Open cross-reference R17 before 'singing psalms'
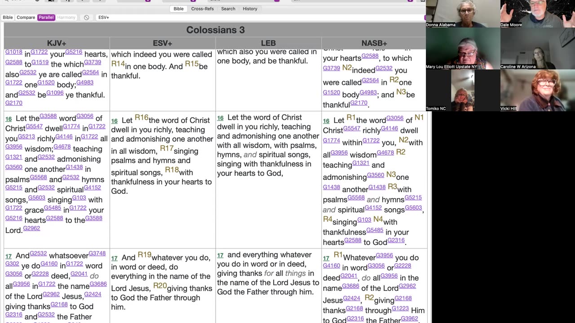Screen dimensions: 575x323 pos(167,148)
